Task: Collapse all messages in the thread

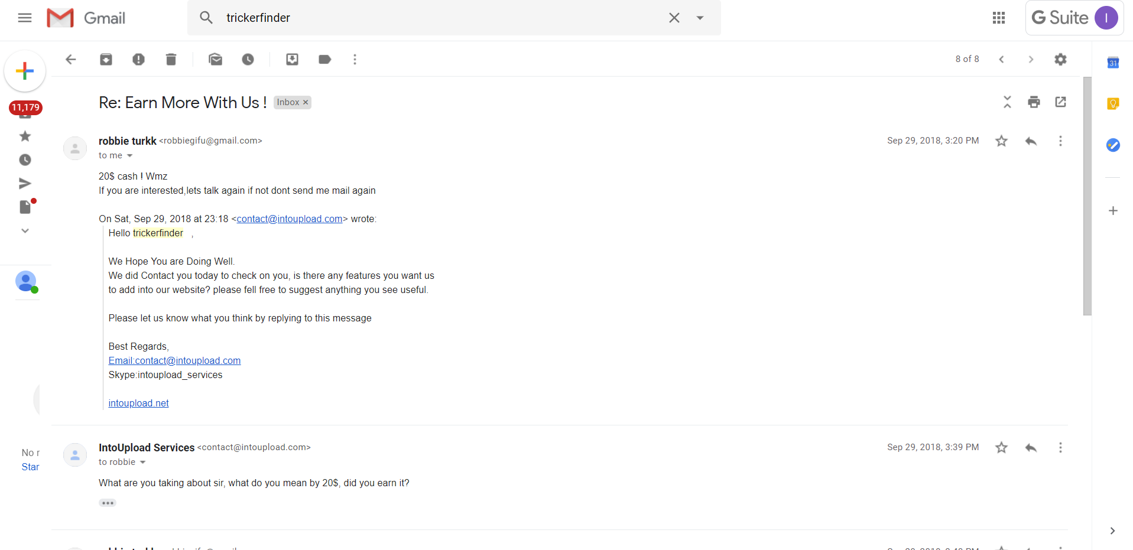Action: pyautogui.click(x=1007, y=102)
